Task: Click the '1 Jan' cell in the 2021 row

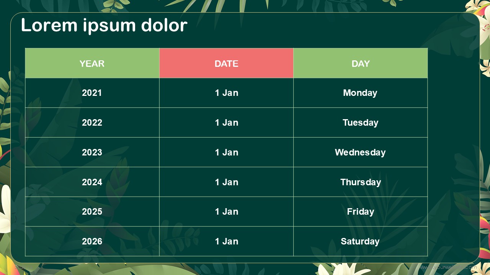Action: coord(226,93)
